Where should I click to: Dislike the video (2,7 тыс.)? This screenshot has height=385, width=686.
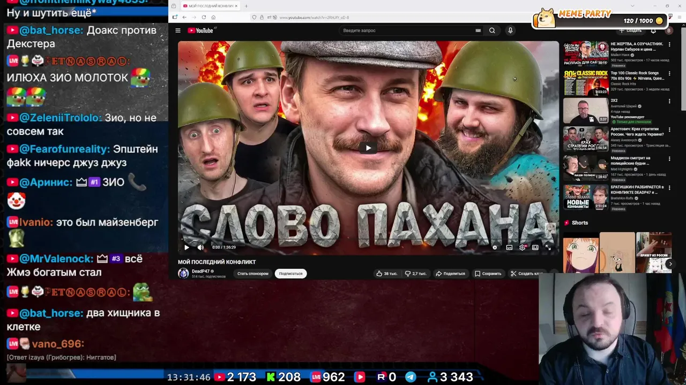pyautogui.click(x=415, y=273)
